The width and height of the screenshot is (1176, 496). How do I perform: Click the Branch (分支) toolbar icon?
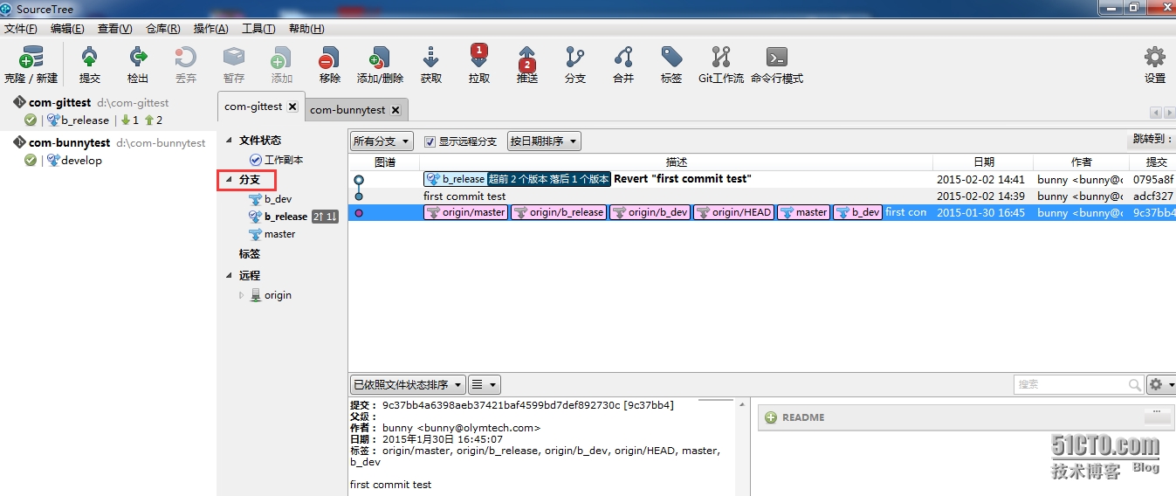point(575,59)
